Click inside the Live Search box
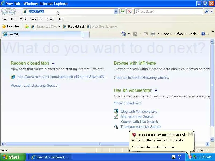This screenshot has width=215, height=161. (x=169, y=12)
